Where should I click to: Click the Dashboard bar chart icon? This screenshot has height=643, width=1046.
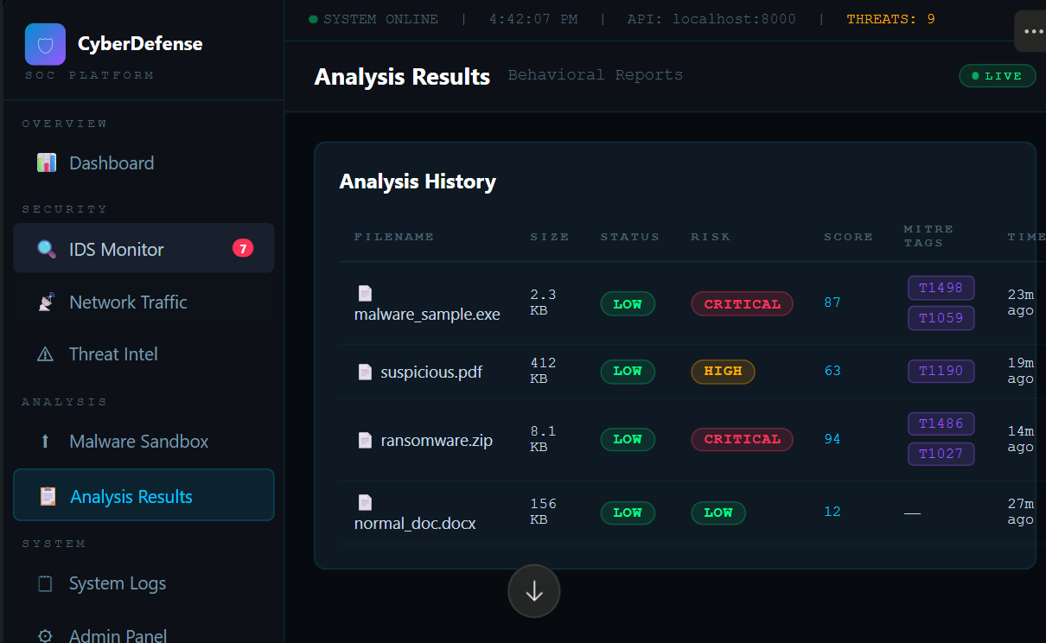[x=47, y=162]
